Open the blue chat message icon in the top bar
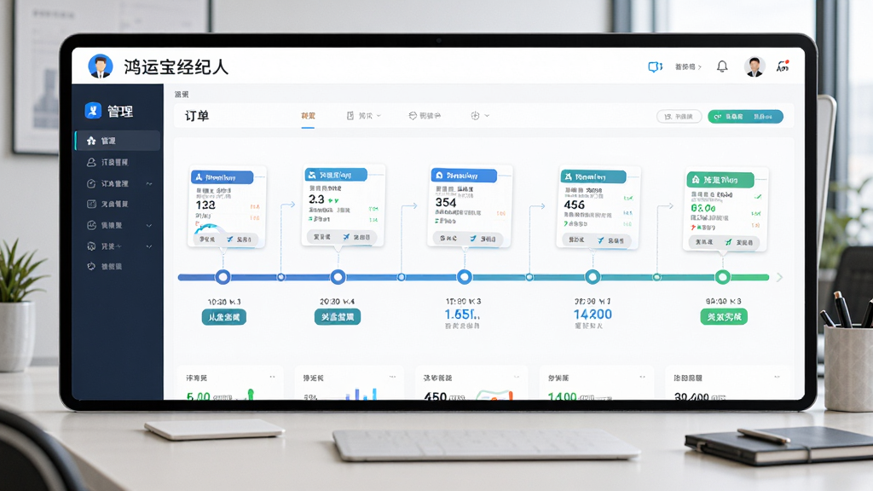The height and width of the screenshot is (491, 873). click(655, 66)
